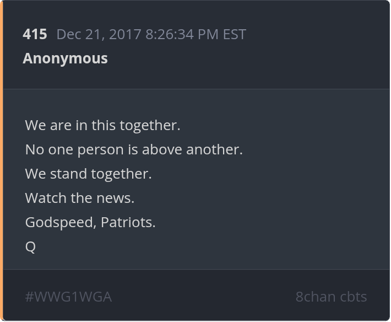Click the Q signature

pyautogui.click(x=30, y=247)
